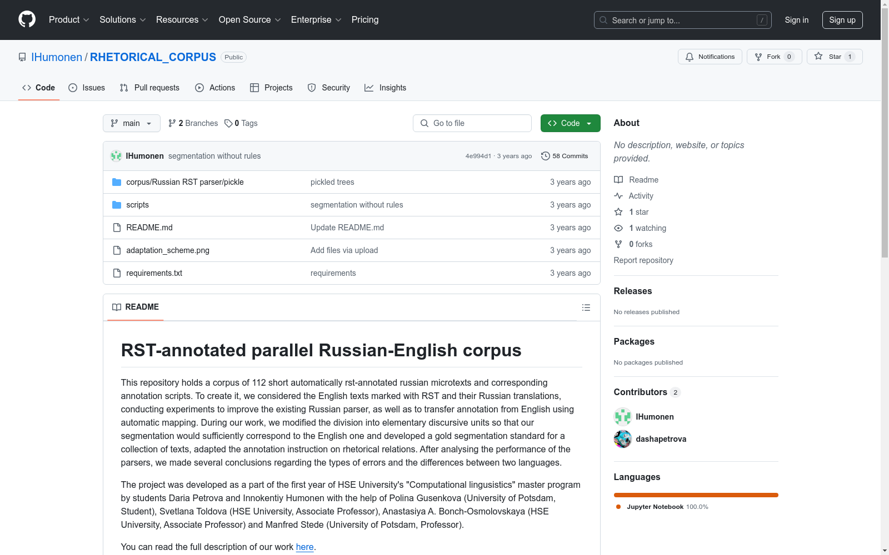The height and width of the screenshot is (555, 889).
Task: Open contributor dashapetrova profile
Action: click(661, 439)
